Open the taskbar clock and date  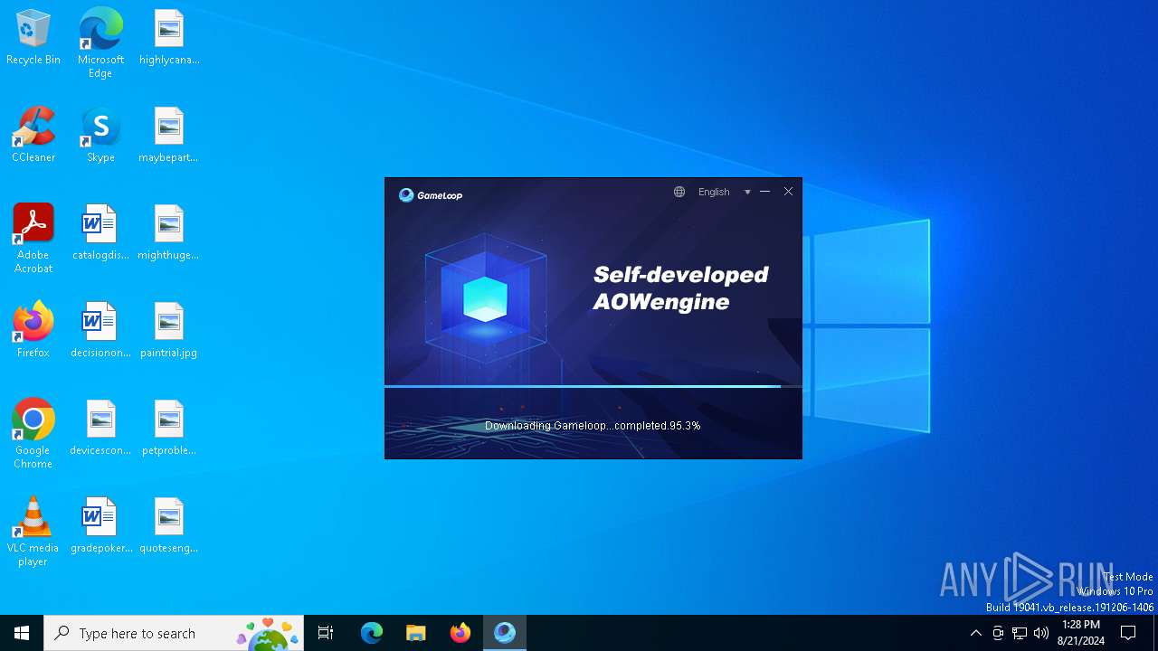tap(1081, 633)
